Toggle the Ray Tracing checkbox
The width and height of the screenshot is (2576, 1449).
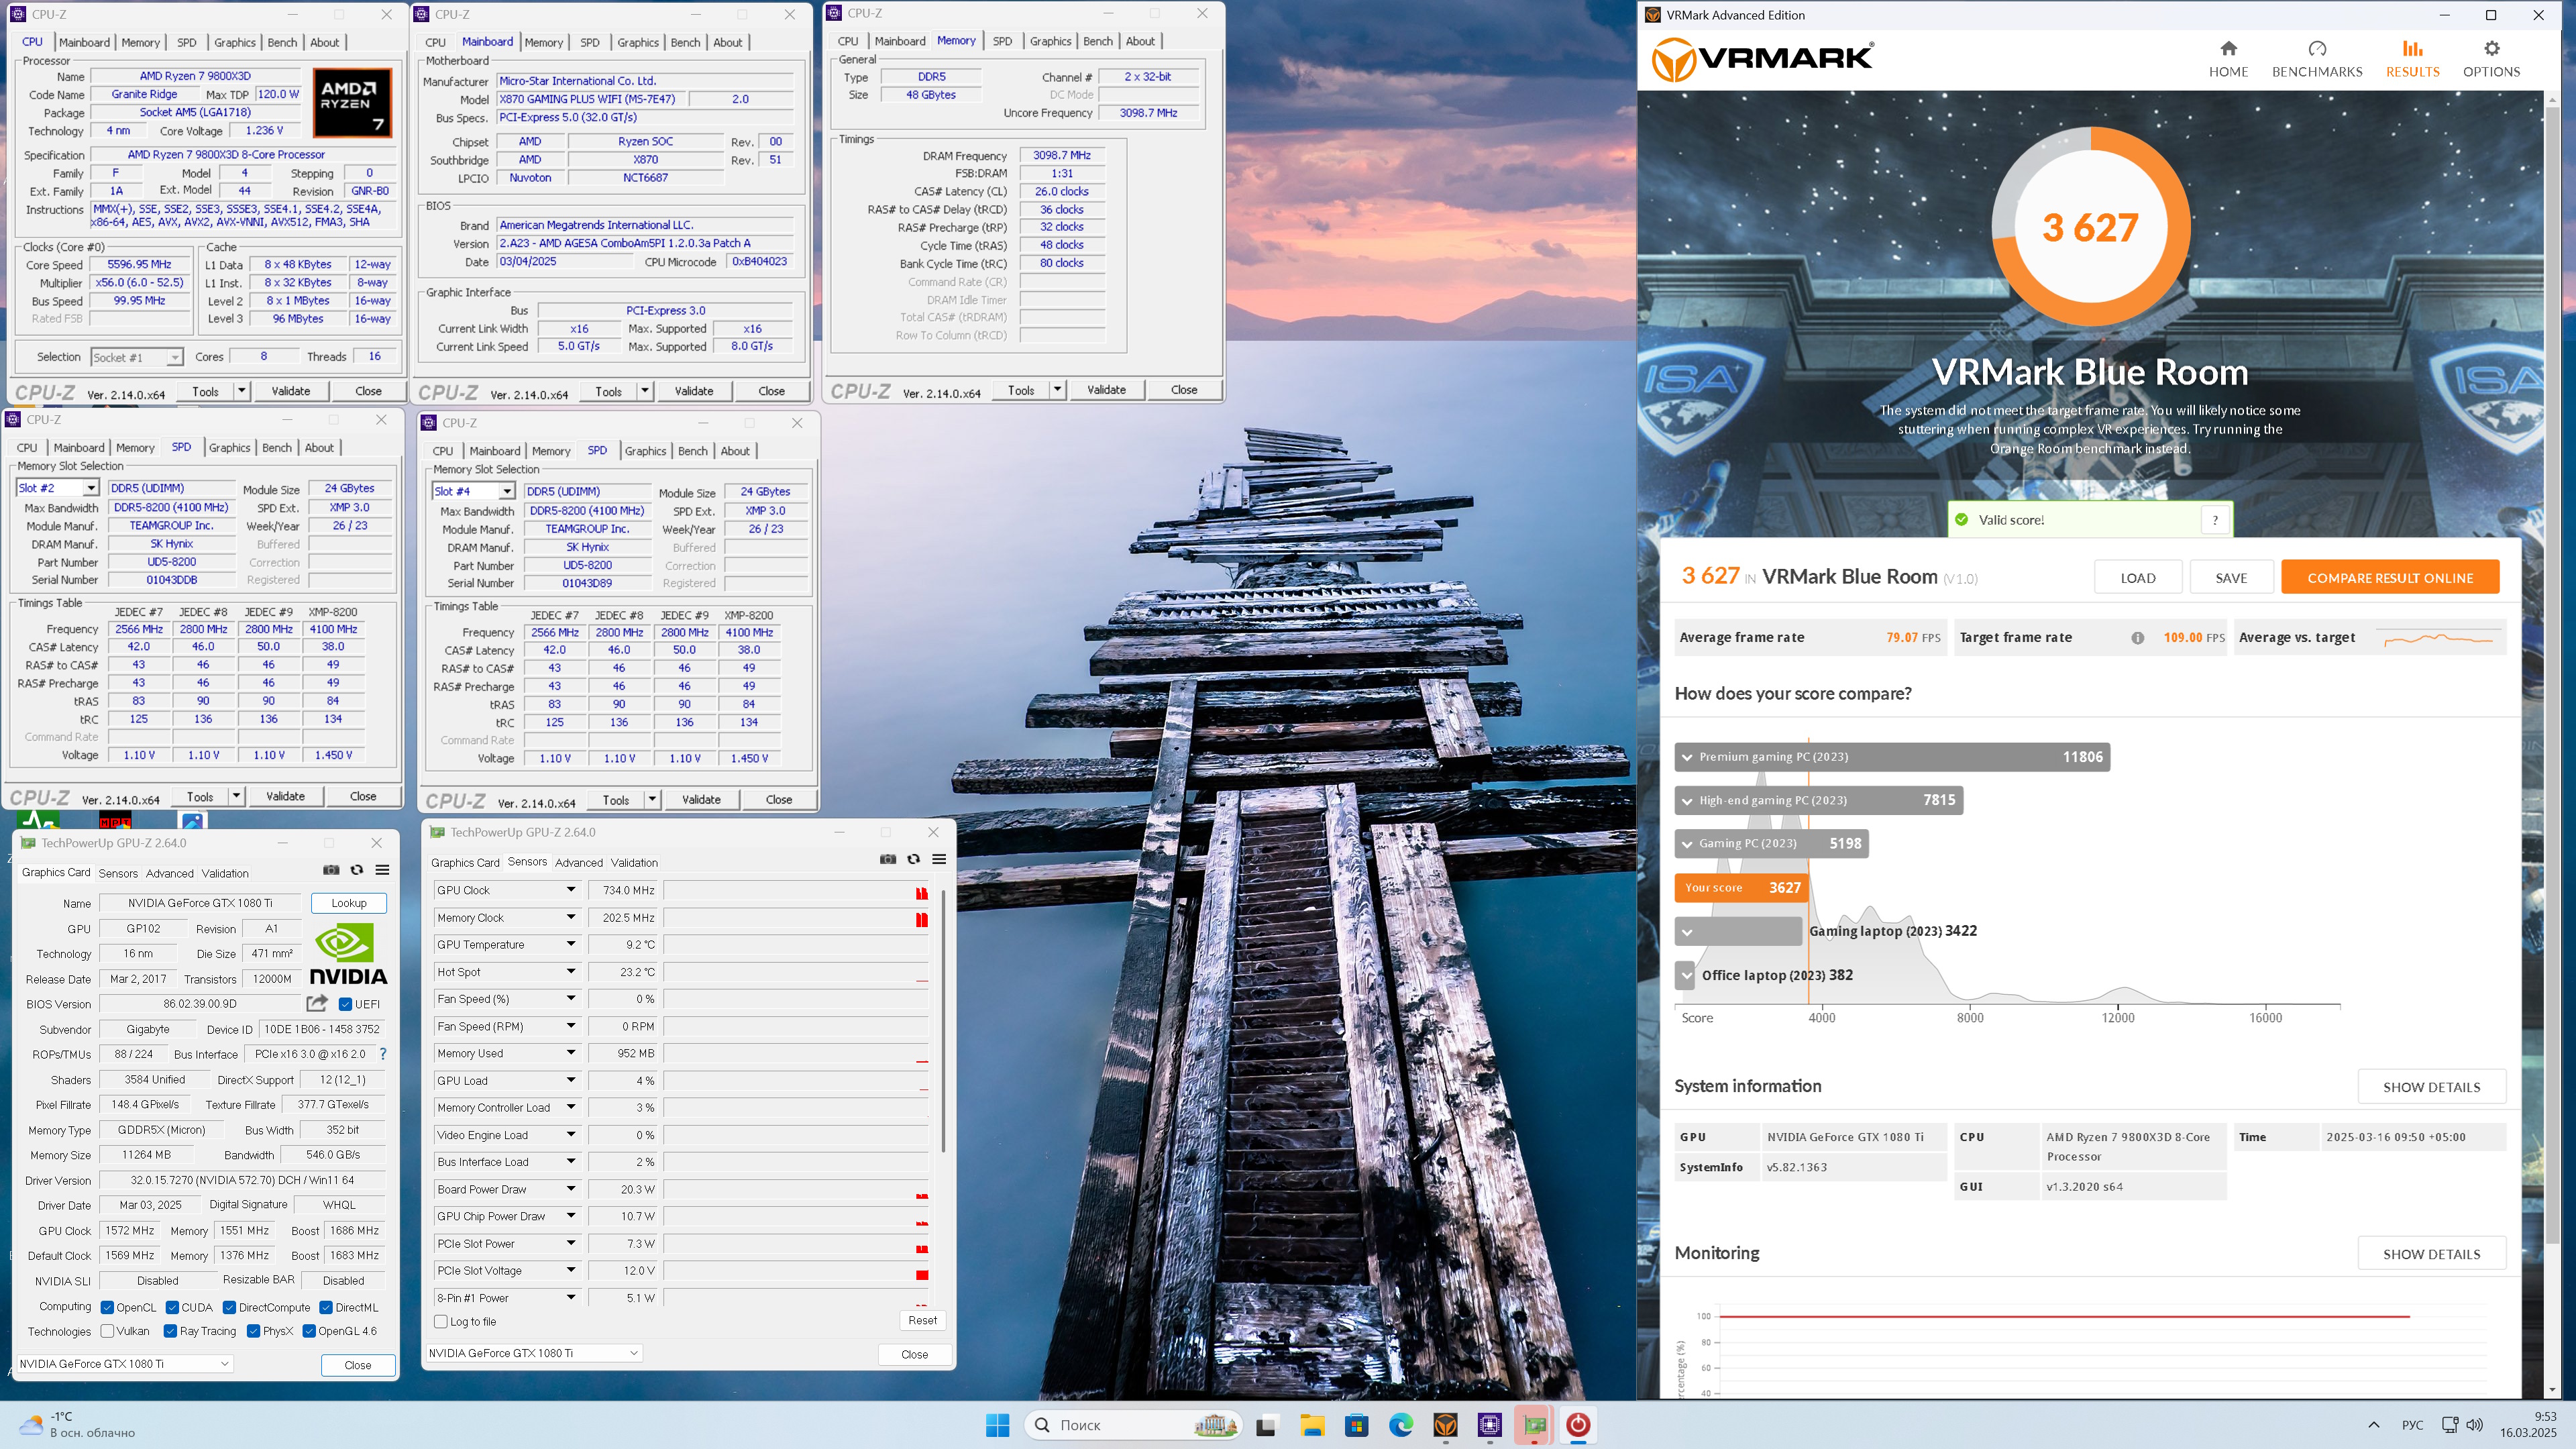[x=170, y=1331]
